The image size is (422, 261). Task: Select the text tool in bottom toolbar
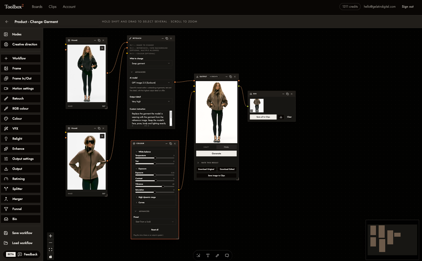pos(208,255)
